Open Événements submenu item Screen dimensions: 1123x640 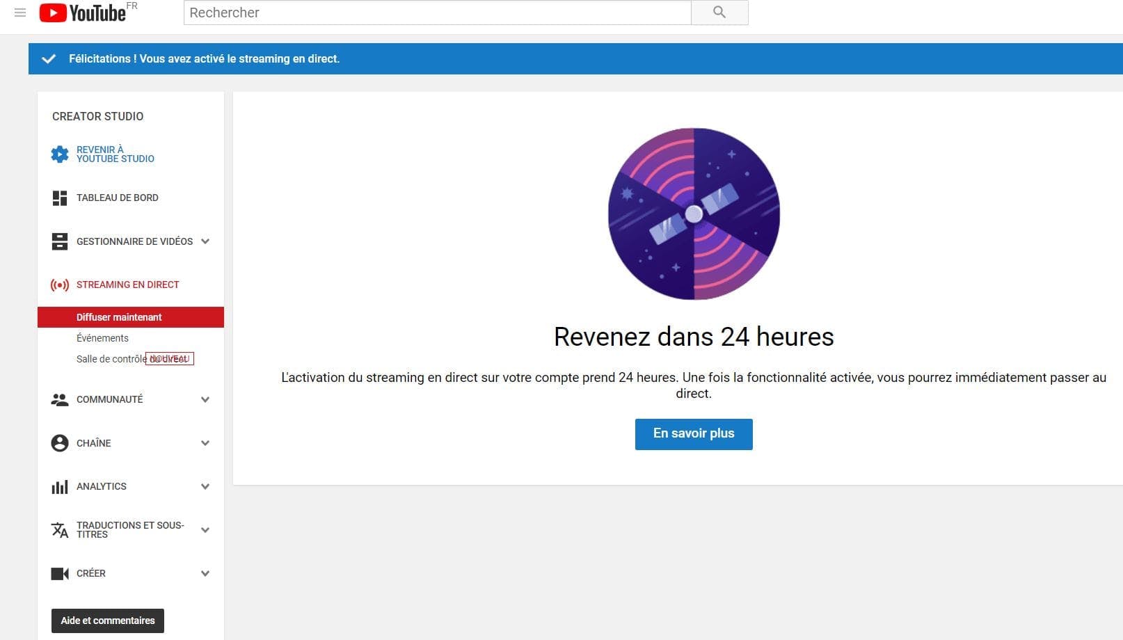click(102, 338)
